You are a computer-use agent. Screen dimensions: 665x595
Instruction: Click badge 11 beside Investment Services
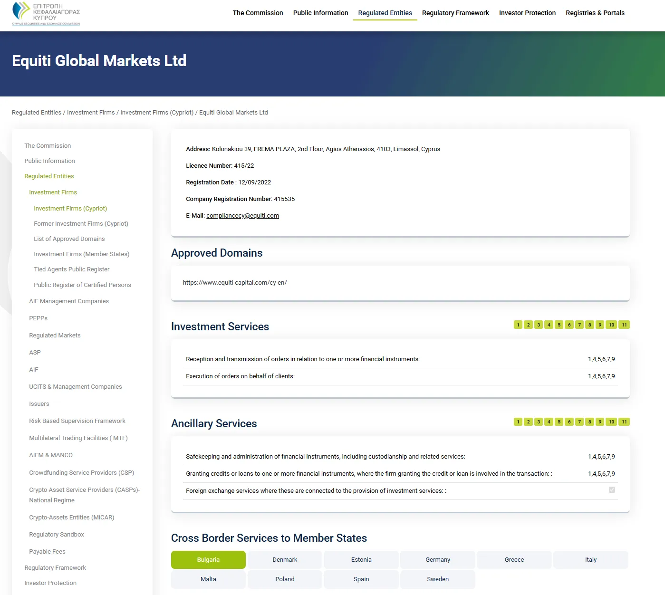624,325
